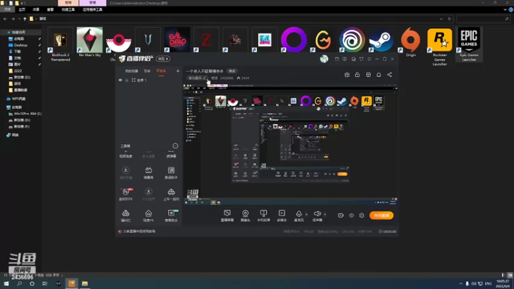Image resolution: width=514 pixels, height=289 pixels.
Task: Select the BioShock 2 Remastered shortcut
Action: pyautogui.click(x=60, y=44)
